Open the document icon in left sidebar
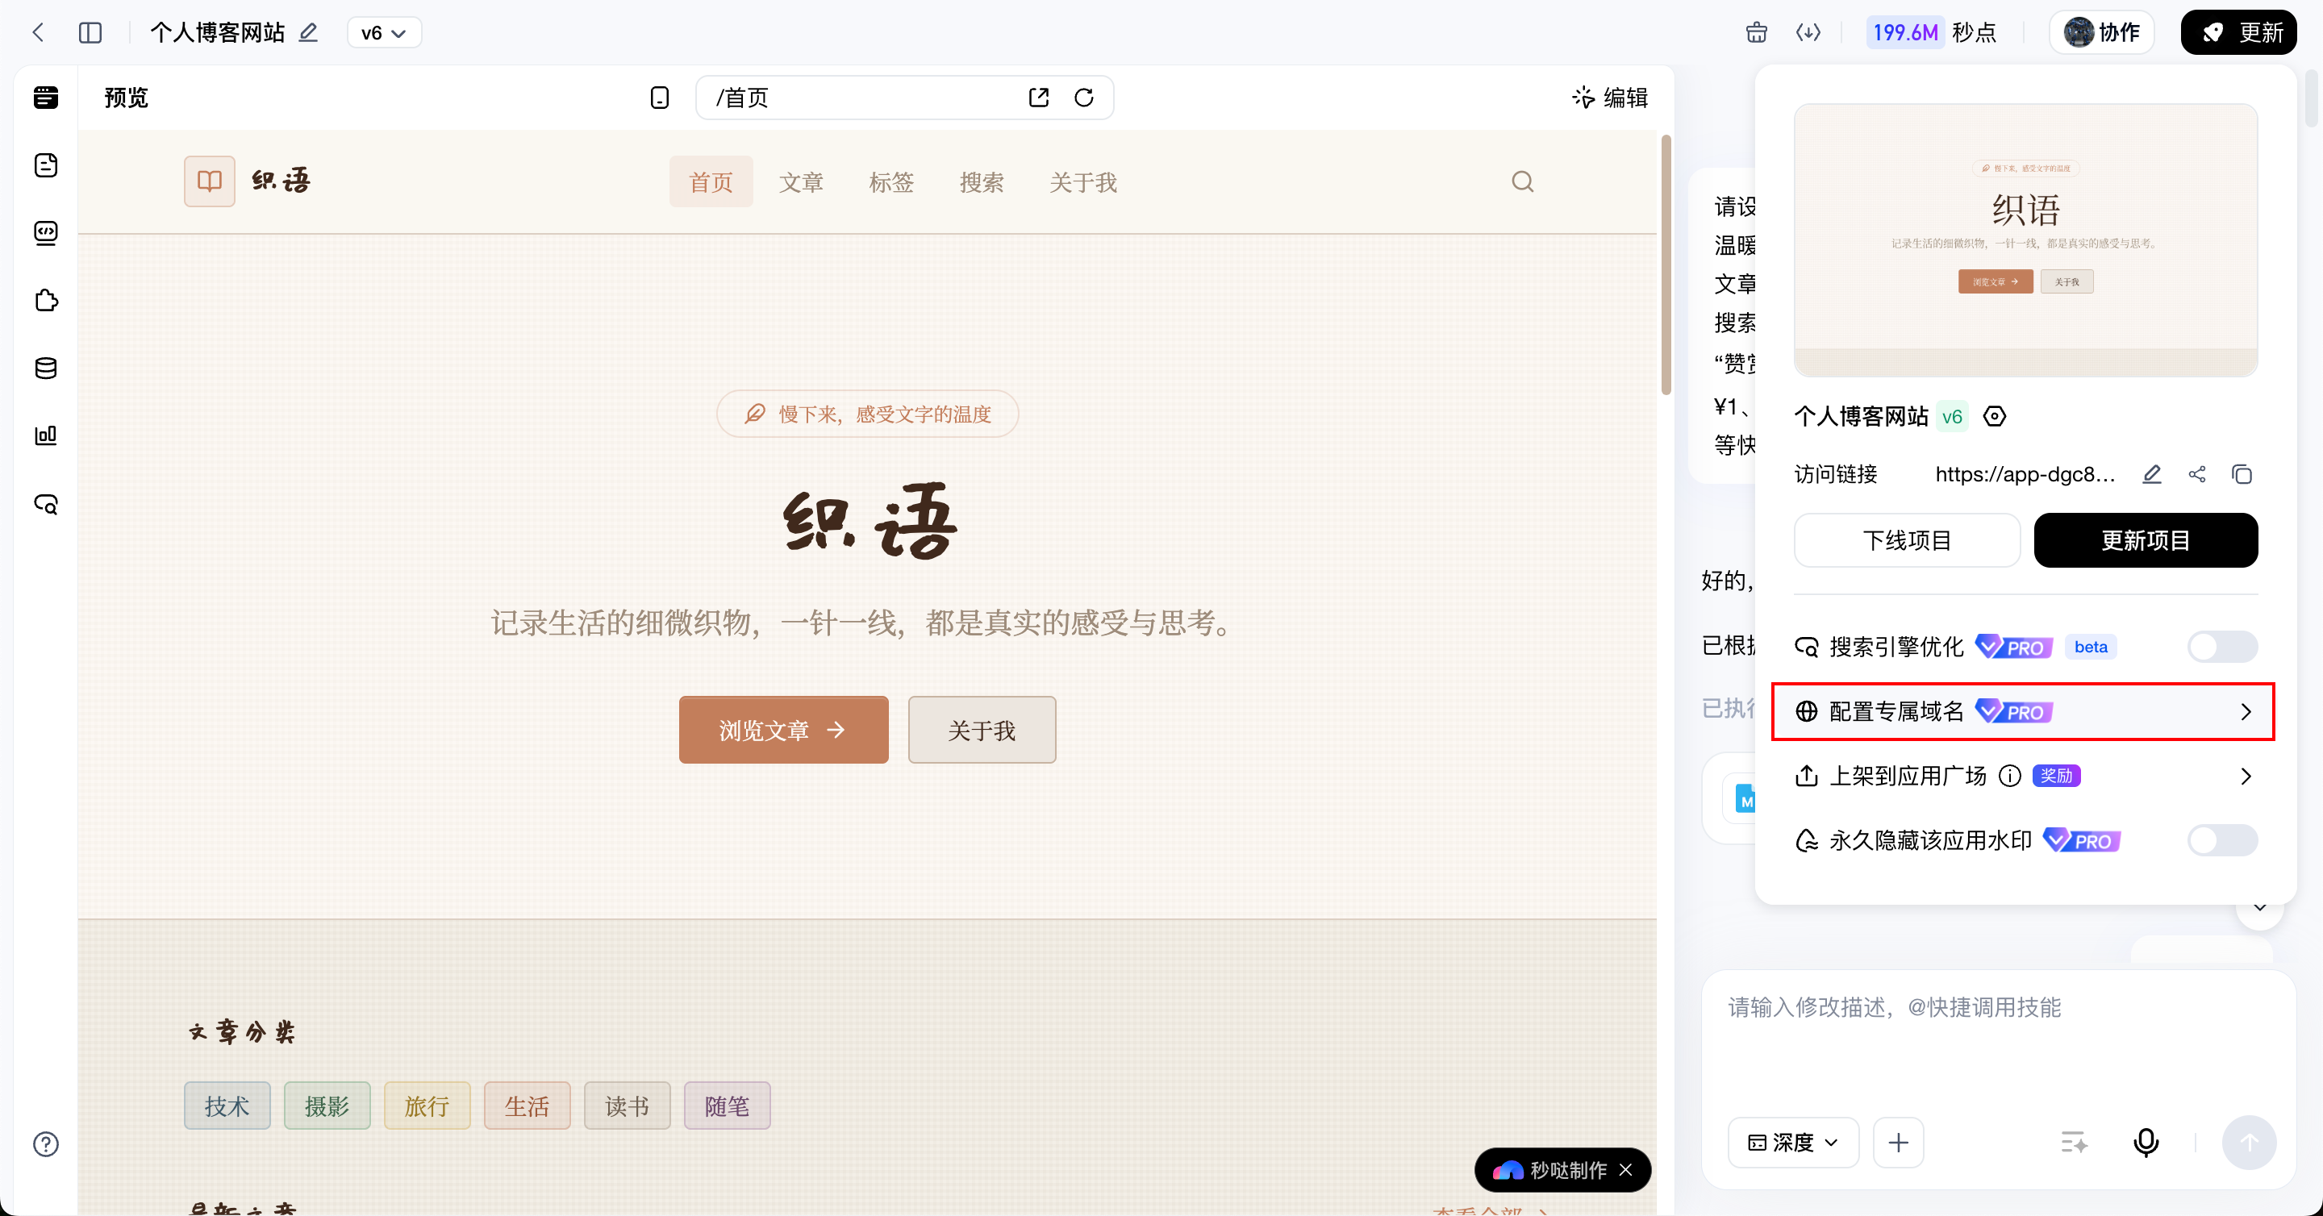 (46, 165)
